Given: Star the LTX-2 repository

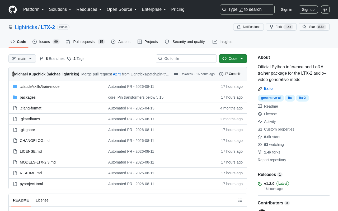Looking at the screenshot, I should tap(314, 27).
